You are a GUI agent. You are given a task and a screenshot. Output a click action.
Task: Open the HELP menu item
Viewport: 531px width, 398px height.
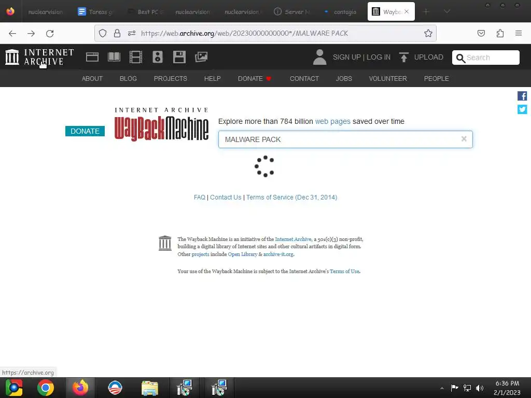(212, 79)
